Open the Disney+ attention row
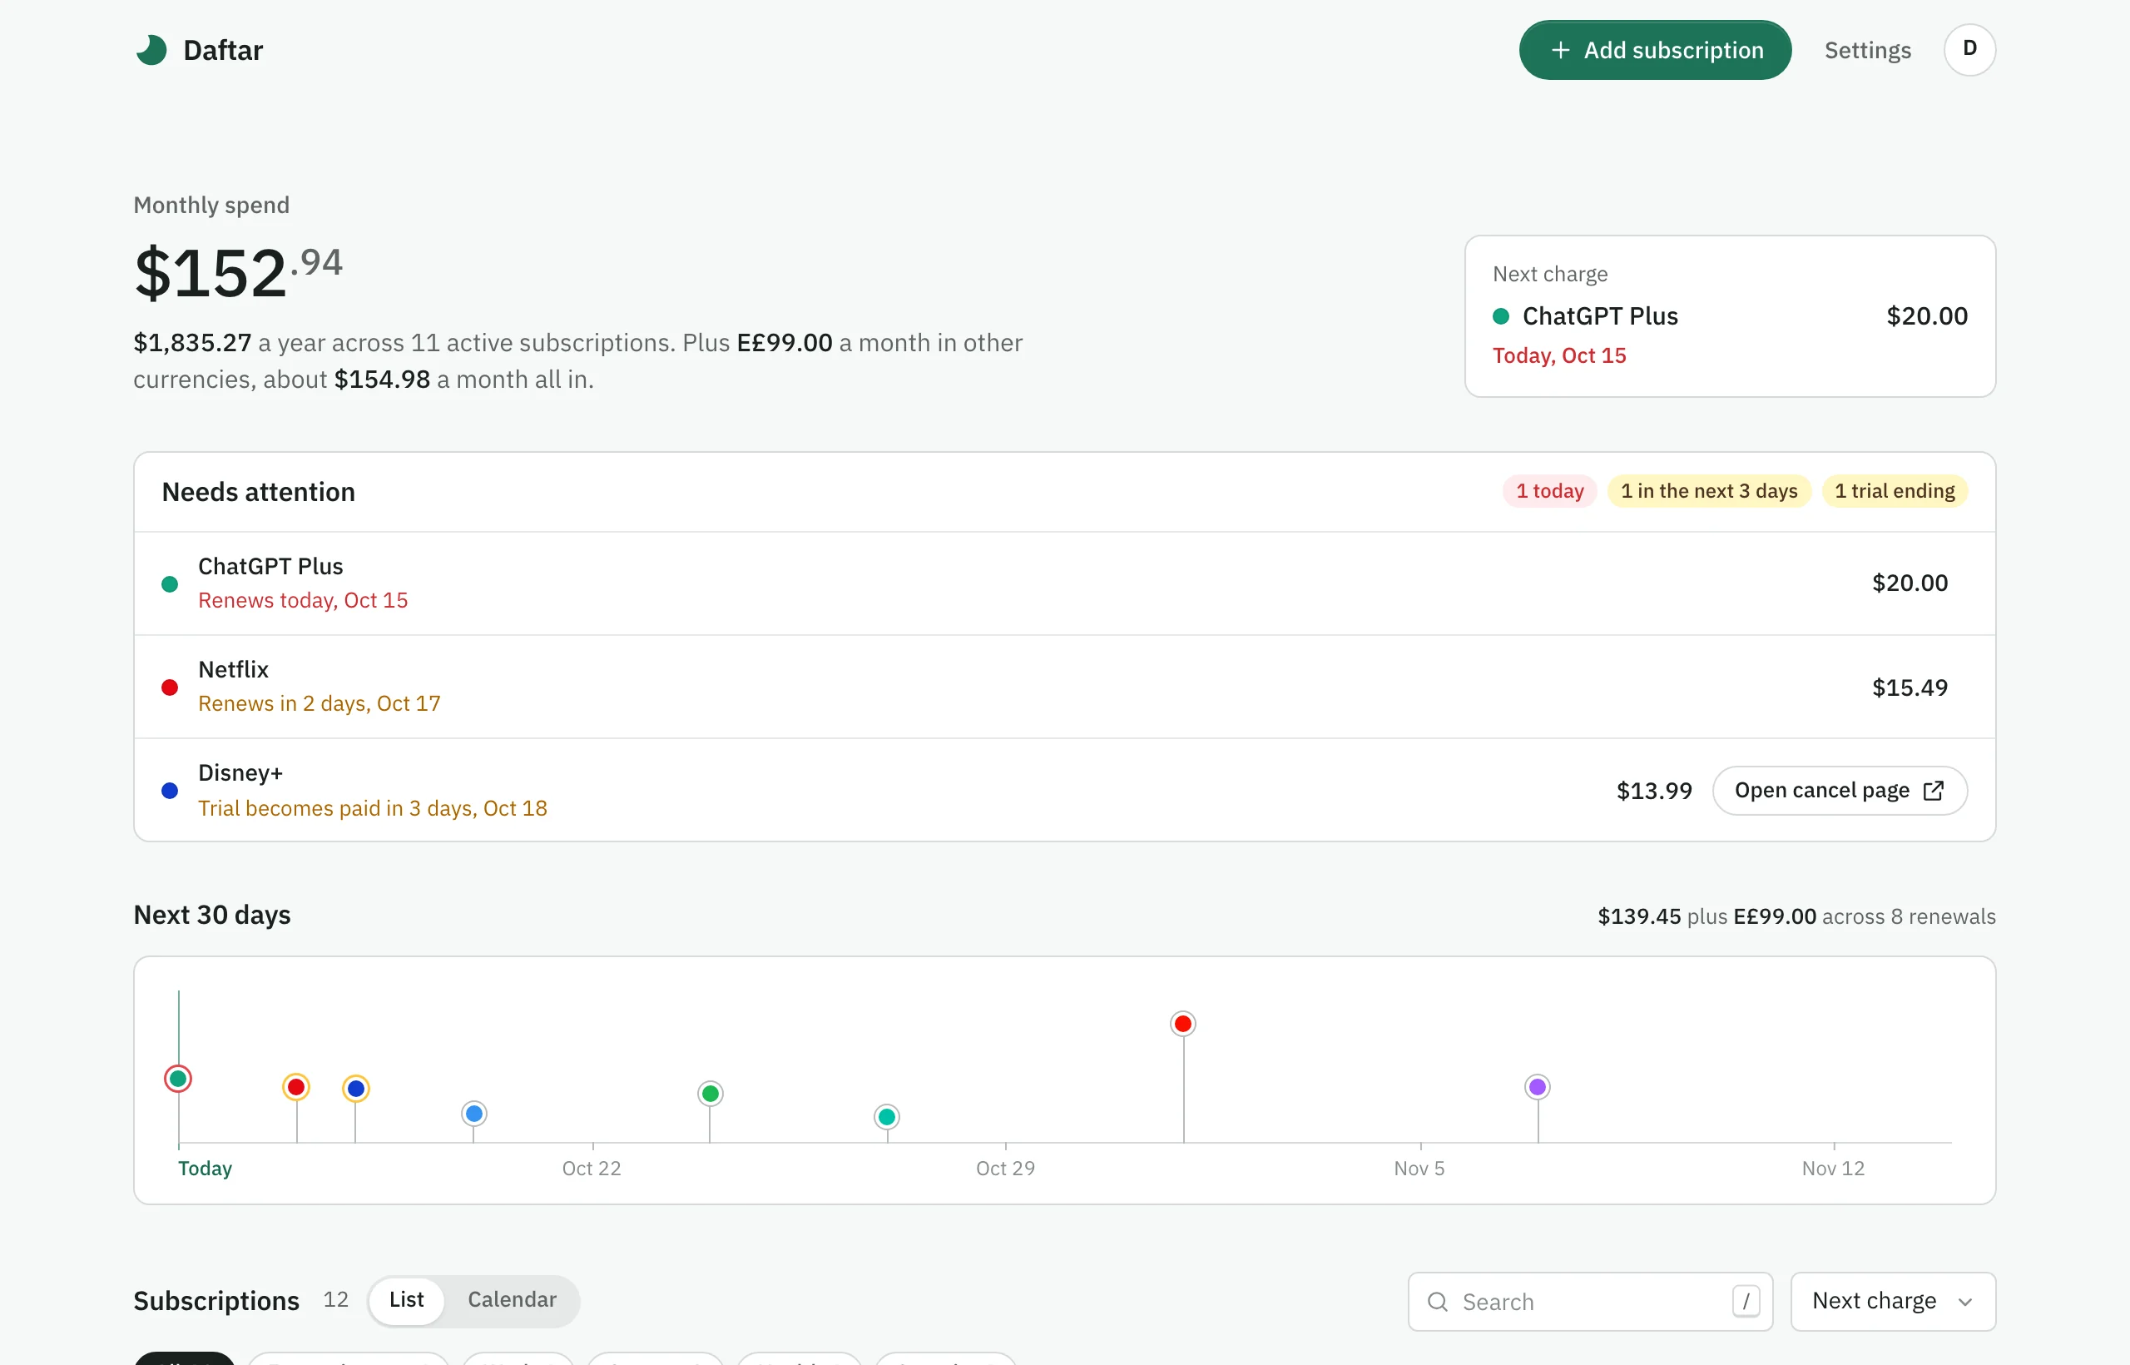 tap(1064, 790)
